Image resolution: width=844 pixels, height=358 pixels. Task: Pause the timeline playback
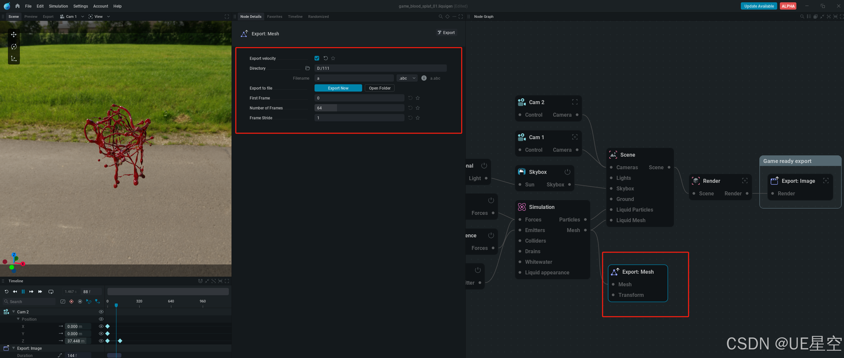coord(23,292)
